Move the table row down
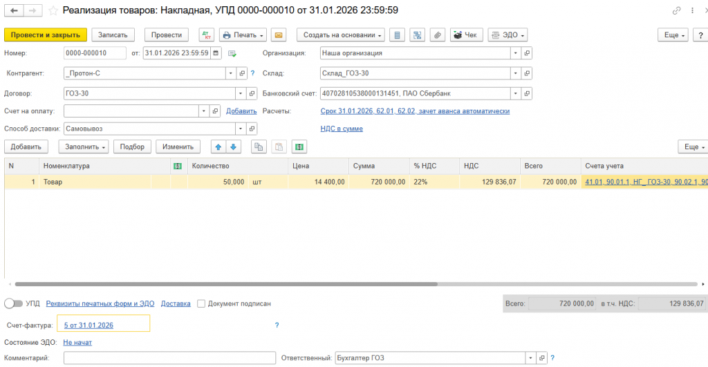Screen dimensions: 708x367 234,147
